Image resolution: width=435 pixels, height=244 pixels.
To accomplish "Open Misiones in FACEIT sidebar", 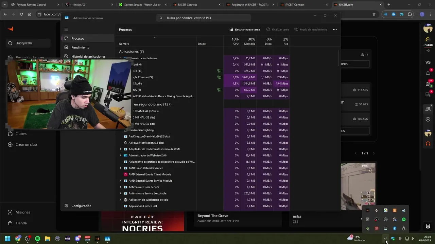I will [19, 212].
